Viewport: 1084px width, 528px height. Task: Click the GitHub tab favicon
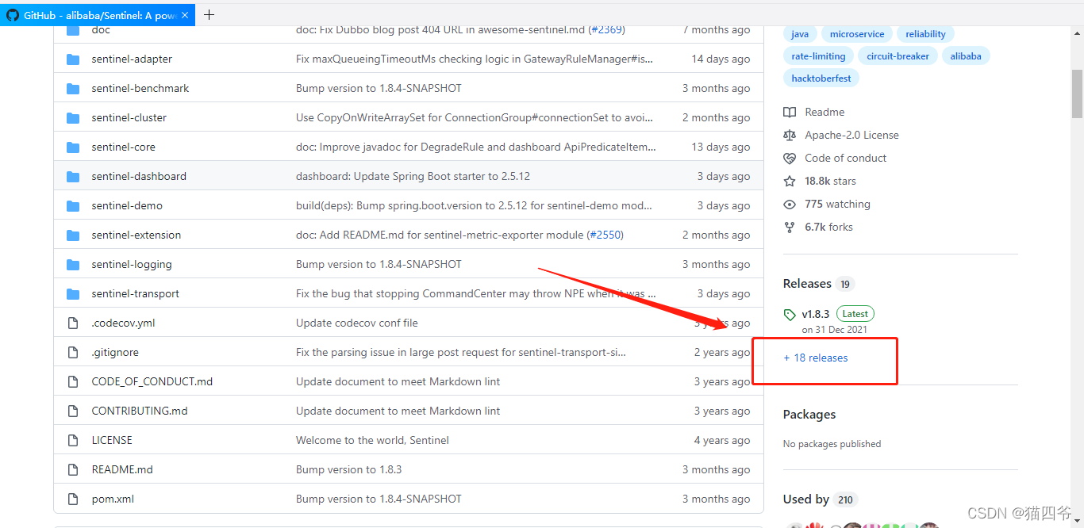click(x=13, y=15)
